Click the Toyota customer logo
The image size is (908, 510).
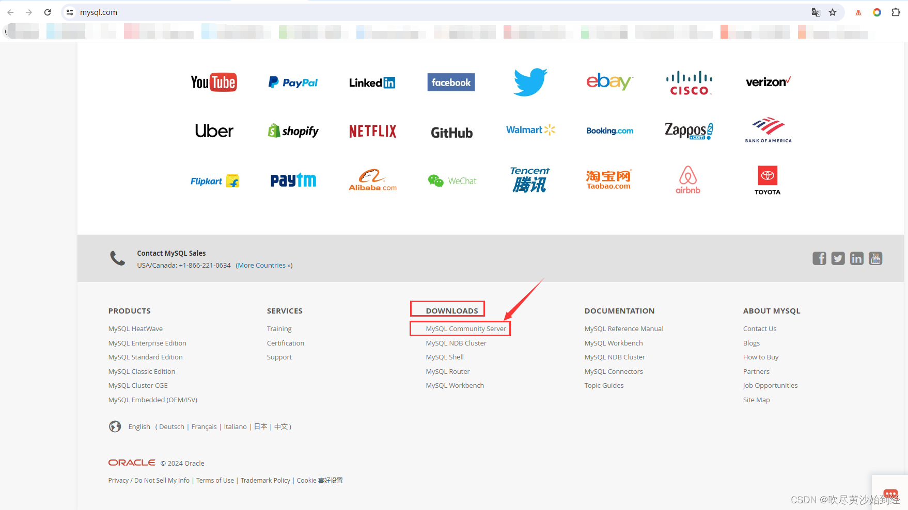[768, 180]
